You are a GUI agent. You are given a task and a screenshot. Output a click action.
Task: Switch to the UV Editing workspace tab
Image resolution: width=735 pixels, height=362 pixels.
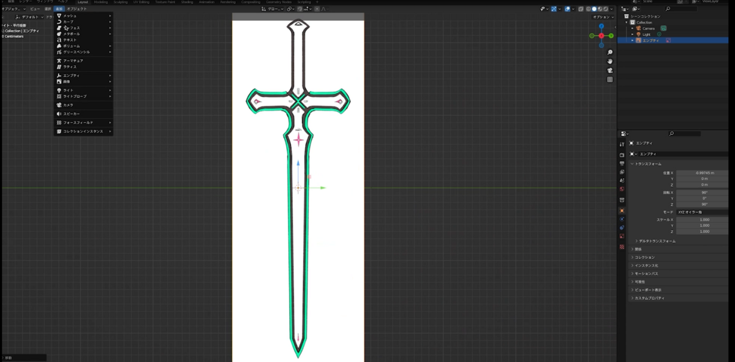click(x=141, y=2)
